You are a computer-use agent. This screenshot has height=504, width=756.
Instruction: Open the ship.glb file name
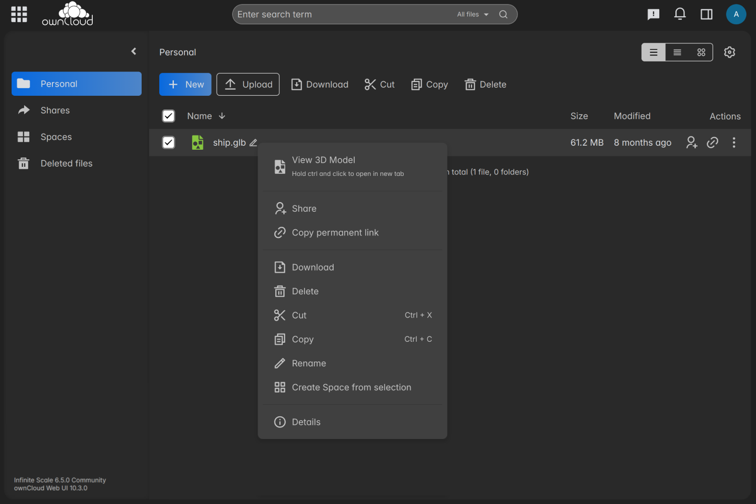(229, 143)
